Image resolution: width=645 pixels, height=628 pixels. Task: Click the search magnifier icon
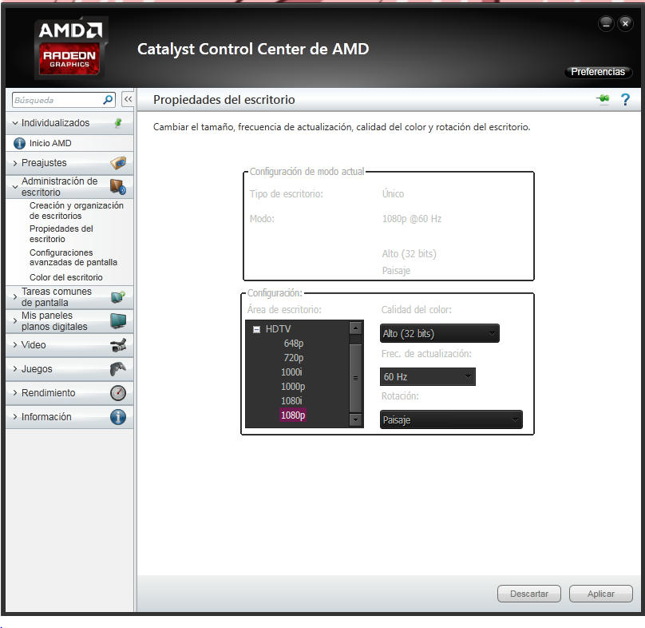[x=108, y=100]
